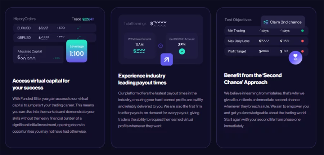Viewport: 324px width, 155px height.
Task: Click the Leverage 1:100 badge
Action: pyautogui.click(x=77, y=51)
